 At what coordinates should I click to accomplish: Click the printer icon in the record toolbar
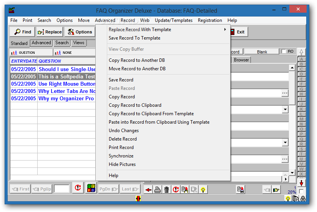coord(157,190)
